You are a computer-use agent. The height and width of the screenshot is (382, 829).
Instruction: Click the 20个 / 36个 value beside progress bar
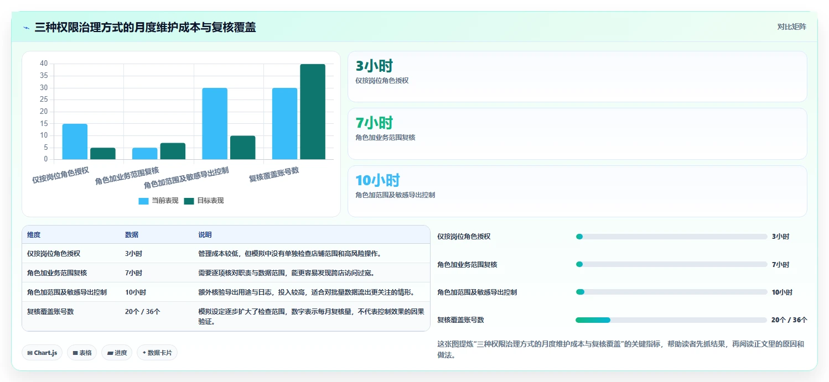coord(789,320)
